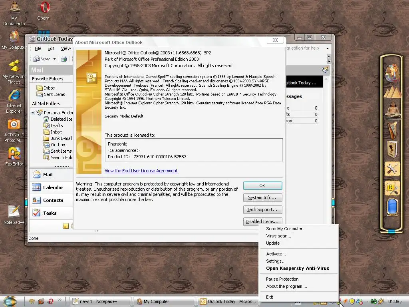
Task: Click OK in the About dialog
Action: [x=262, y=185]
